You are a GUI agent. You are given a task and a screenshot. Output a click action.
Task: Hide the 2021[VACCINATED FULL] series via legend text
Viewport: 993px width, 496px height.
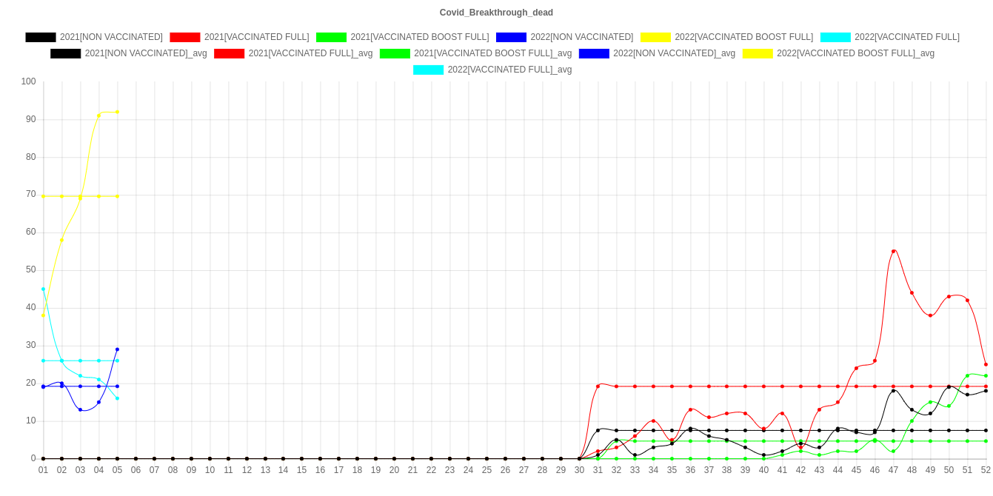coord(256,37)
